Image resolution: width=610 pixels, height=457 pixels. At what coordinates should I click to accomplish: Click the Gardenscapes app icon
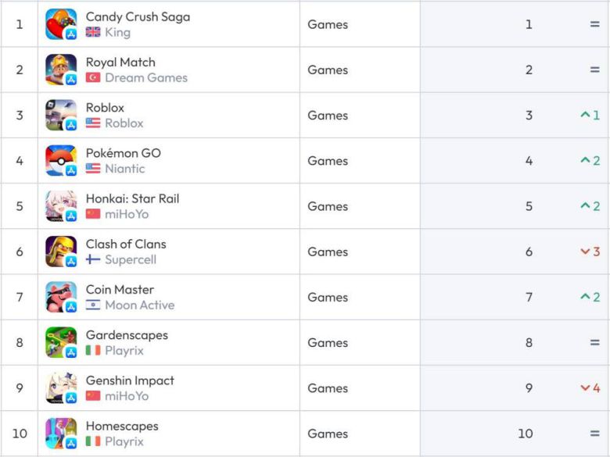tap(60, 342)
